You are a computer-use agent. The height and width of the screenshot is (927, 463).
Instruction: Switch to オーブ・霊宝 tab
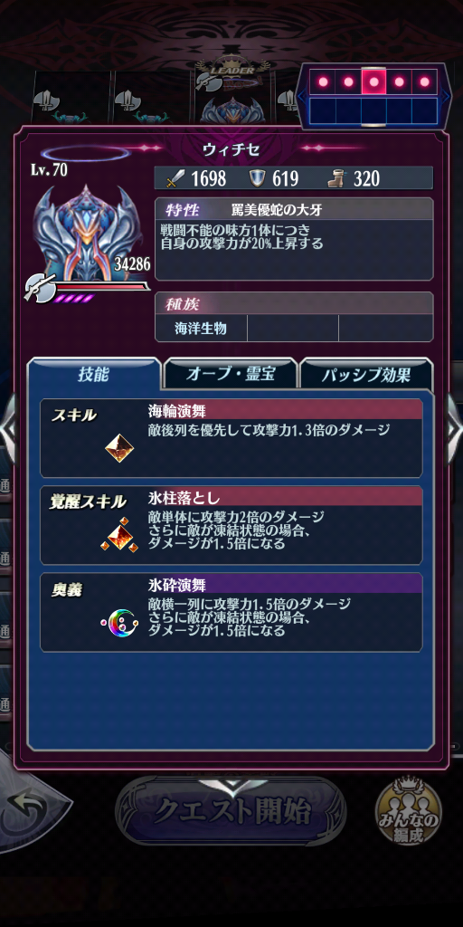pyautogui.click(x=231, y=374)
